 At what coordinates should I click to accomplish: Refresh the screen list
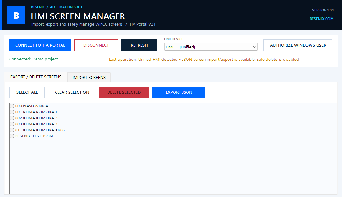[139, 45]
